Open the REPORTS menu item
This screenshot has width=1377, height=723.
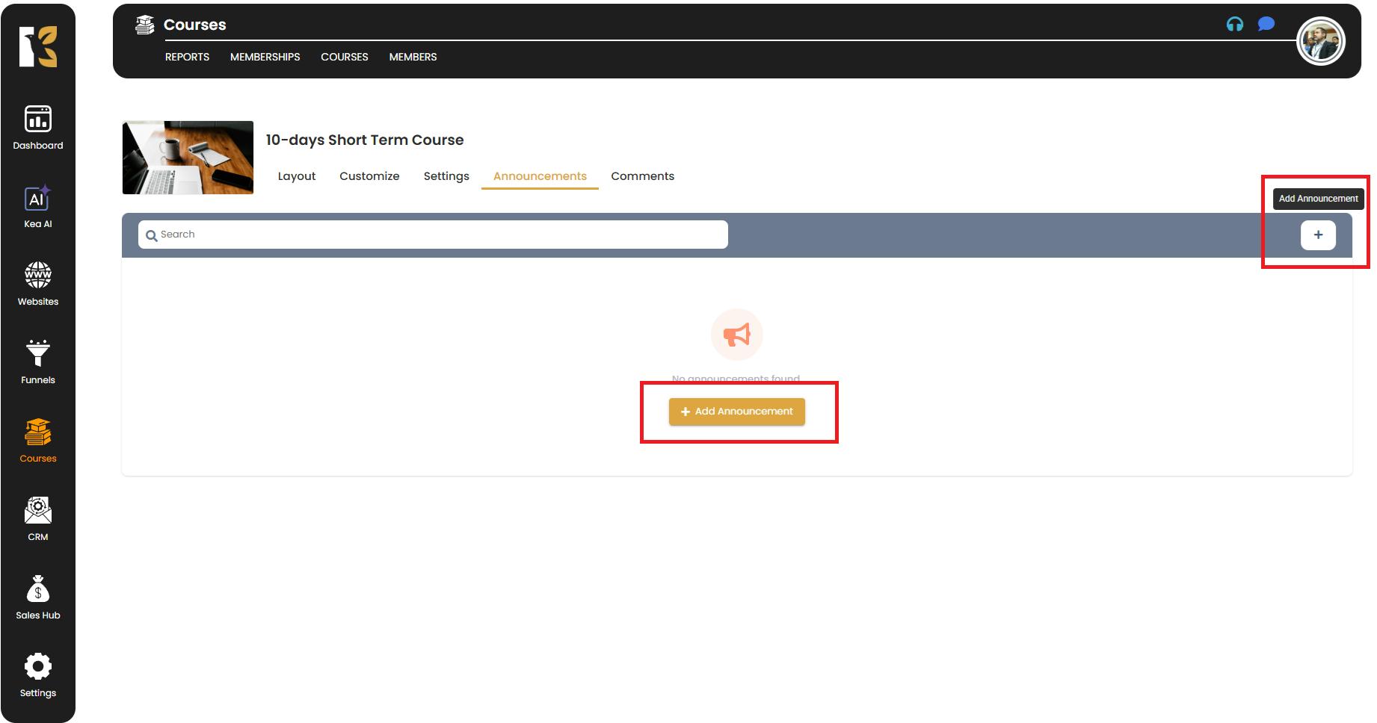(187, 57)
